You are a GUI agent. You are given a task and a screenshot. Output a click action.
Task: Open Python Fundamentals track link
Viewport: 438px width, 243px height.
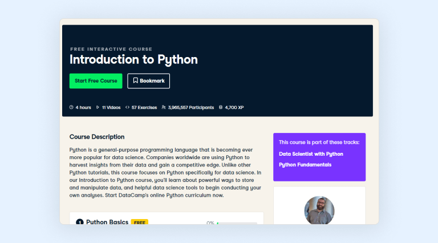[305, 165]
